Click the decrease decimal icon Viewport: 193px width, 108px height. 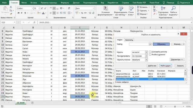click(93, 13)
